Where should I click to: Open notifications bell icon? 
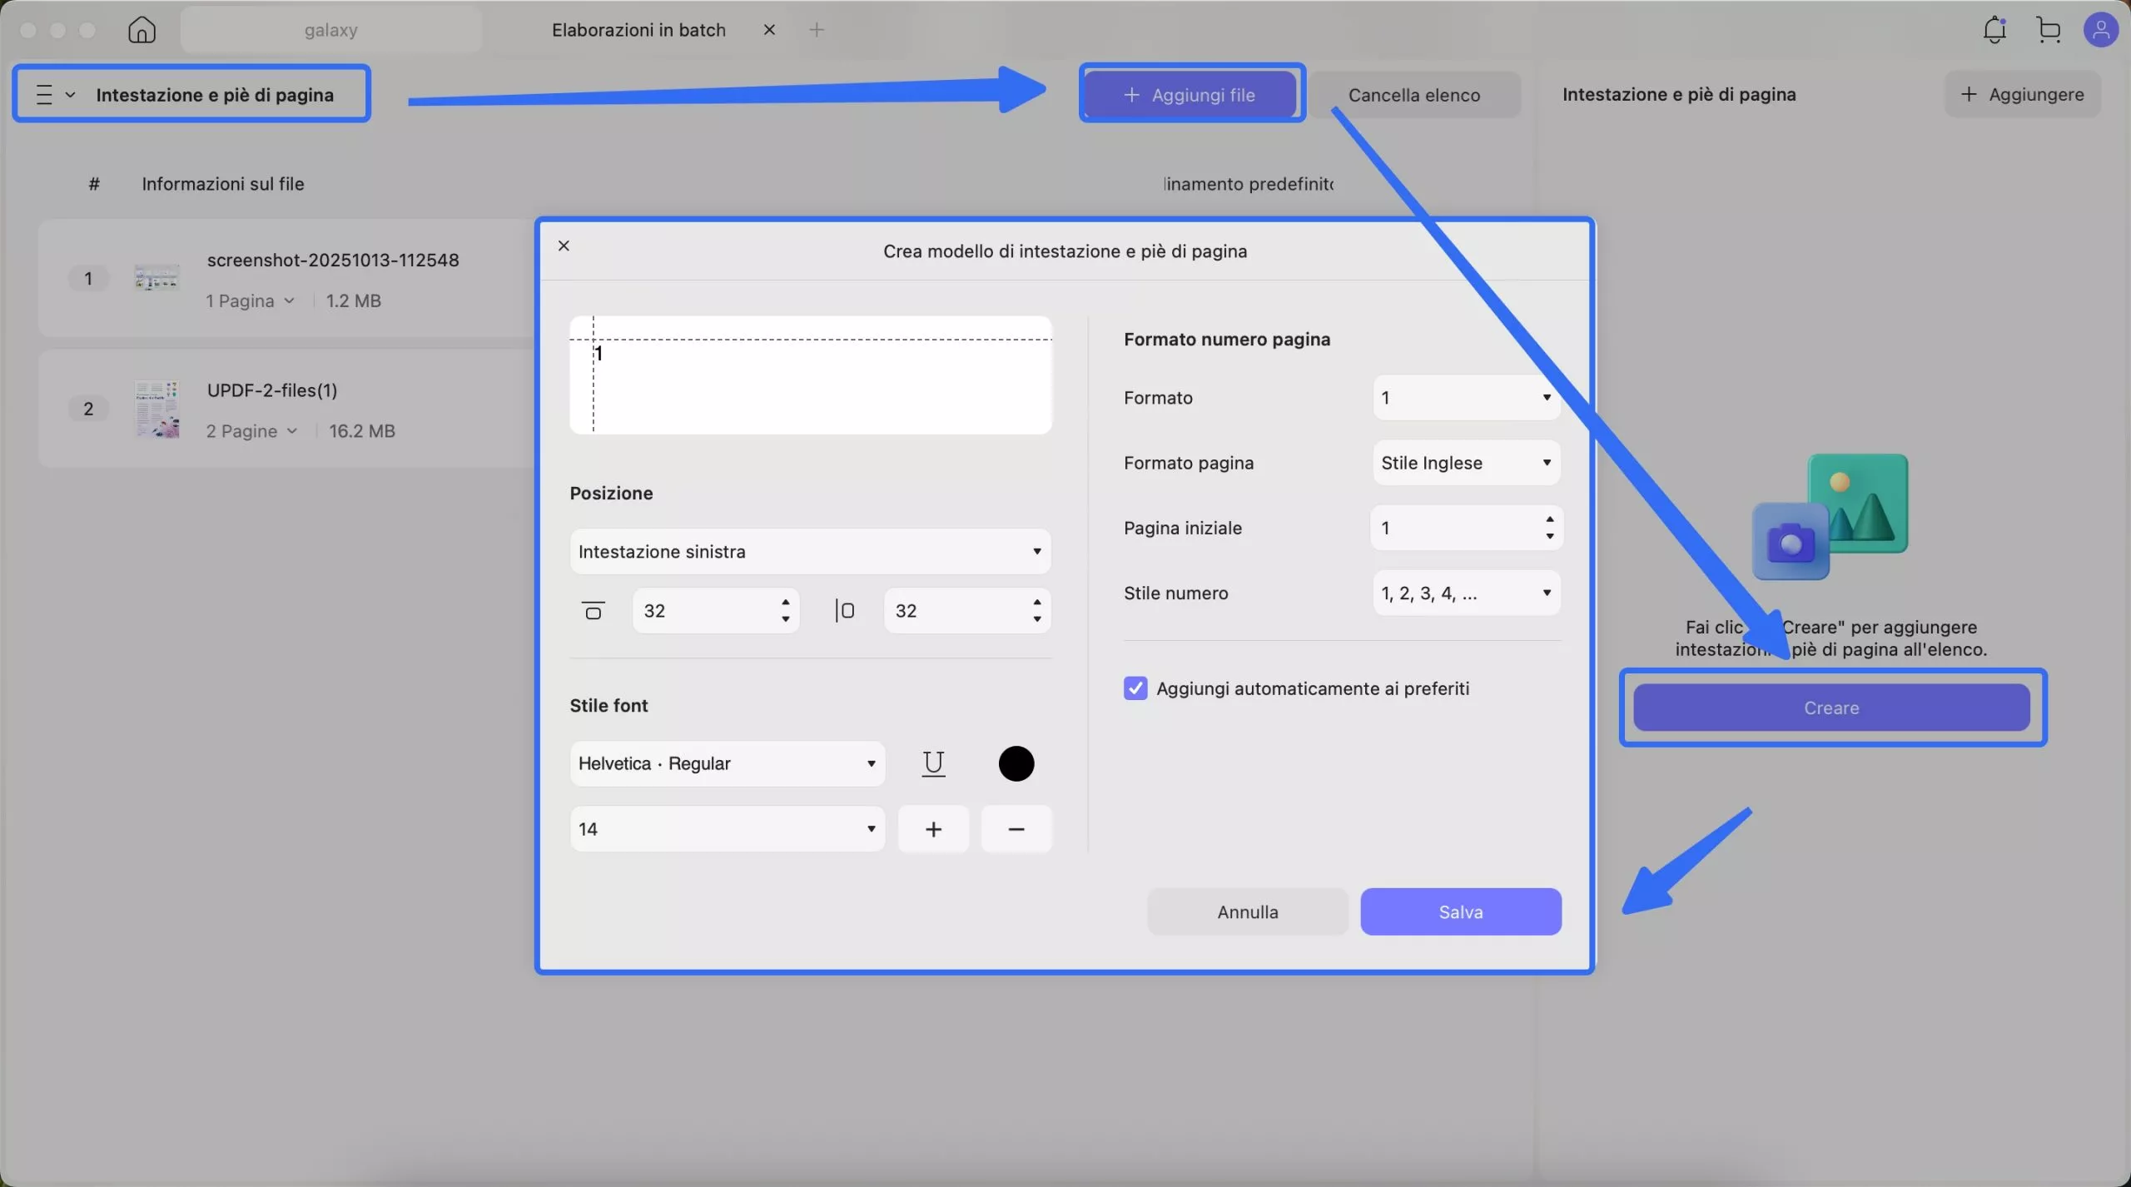(1994, 30)
